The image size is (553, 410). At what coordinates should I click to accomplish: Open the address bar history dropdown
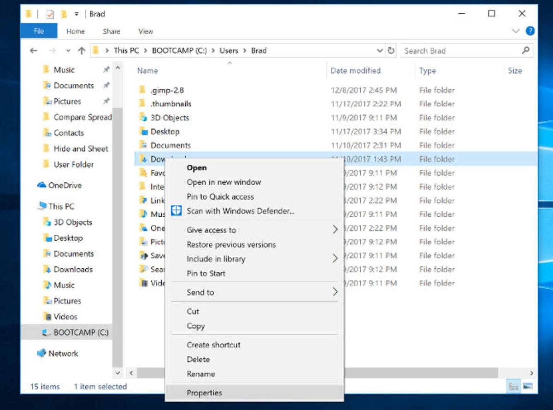(380, 51)
